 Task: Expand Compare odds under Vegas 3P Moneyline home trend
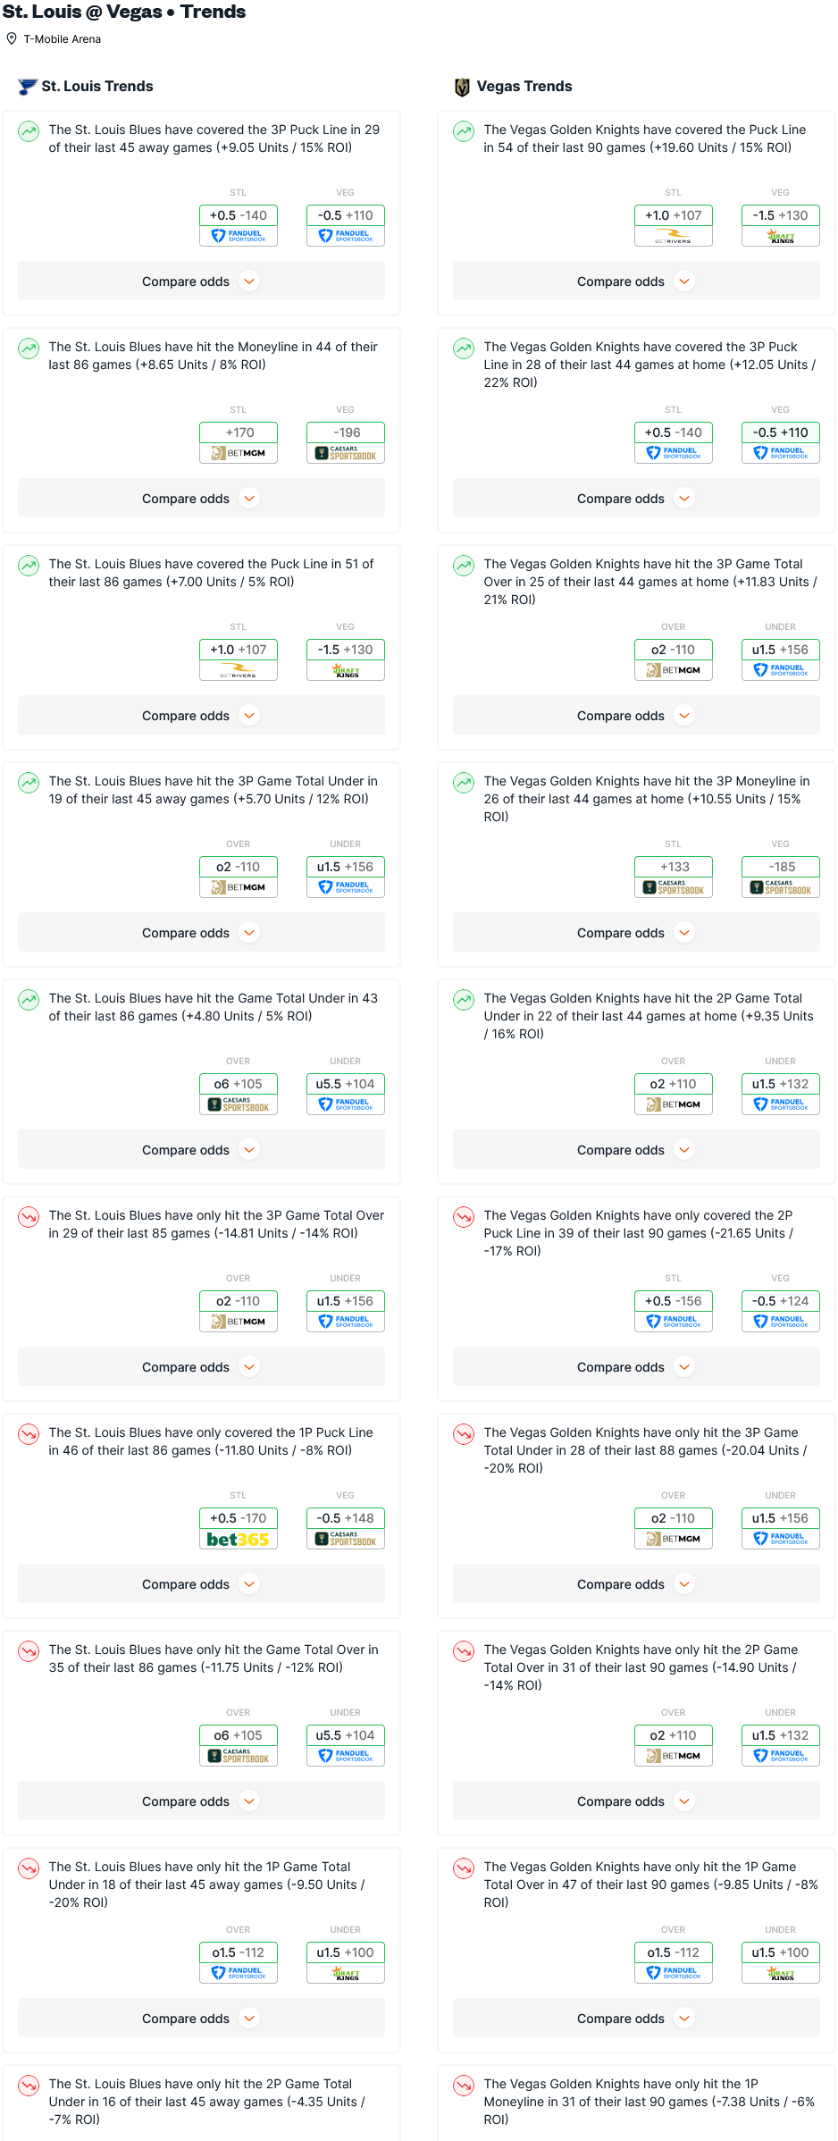pos(636,933)
